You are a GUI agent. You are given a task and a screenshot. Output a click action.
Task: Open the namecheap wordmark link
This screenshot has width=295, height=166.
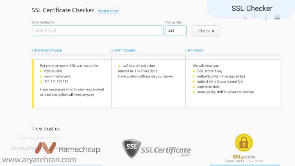(x=79, y=150)
